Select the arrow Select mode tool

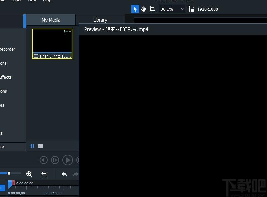(x=135, y=9)
